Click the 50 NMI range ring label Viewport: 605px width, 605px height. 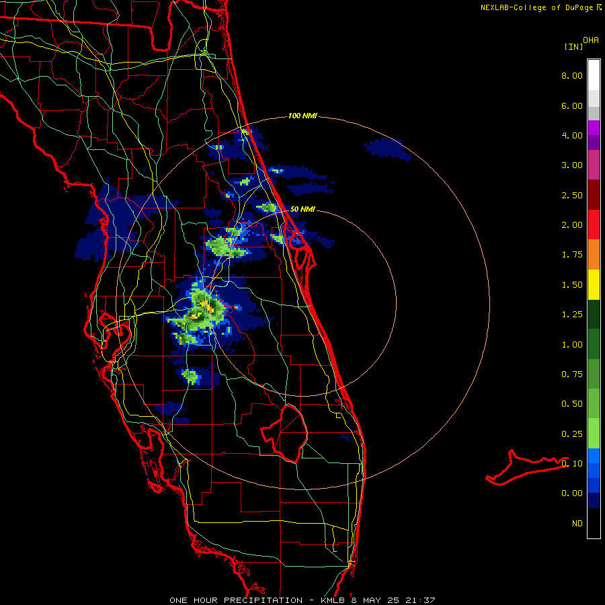coord(302,209)
